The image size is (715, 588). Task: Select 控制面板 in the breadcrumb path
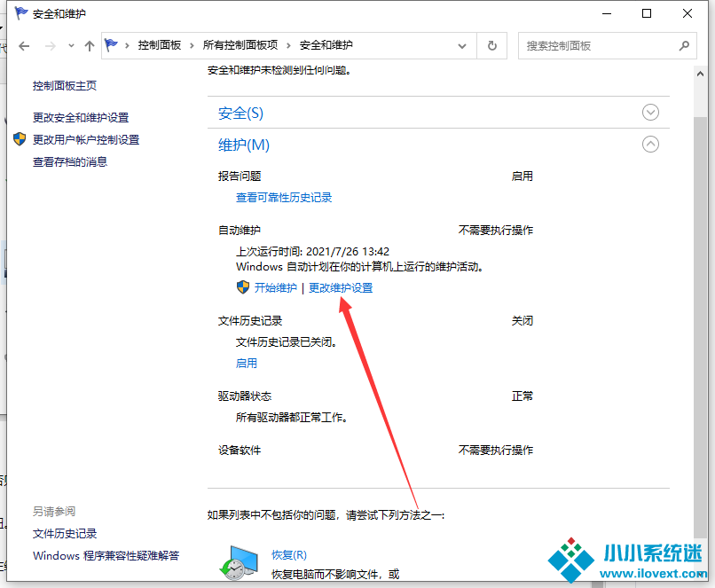160,45
